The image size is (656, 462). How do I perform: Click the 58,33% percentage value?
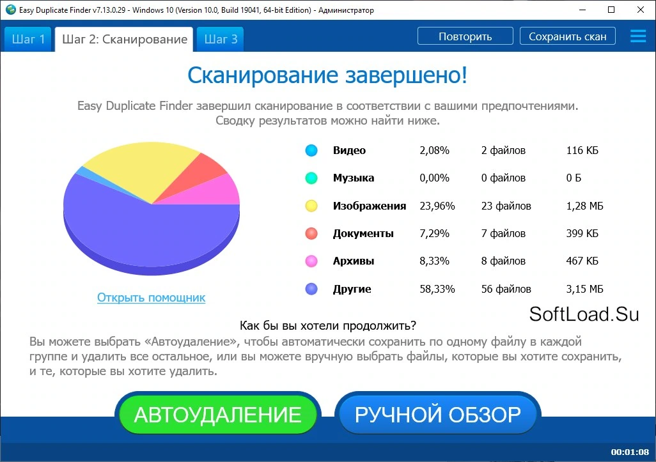437,289
